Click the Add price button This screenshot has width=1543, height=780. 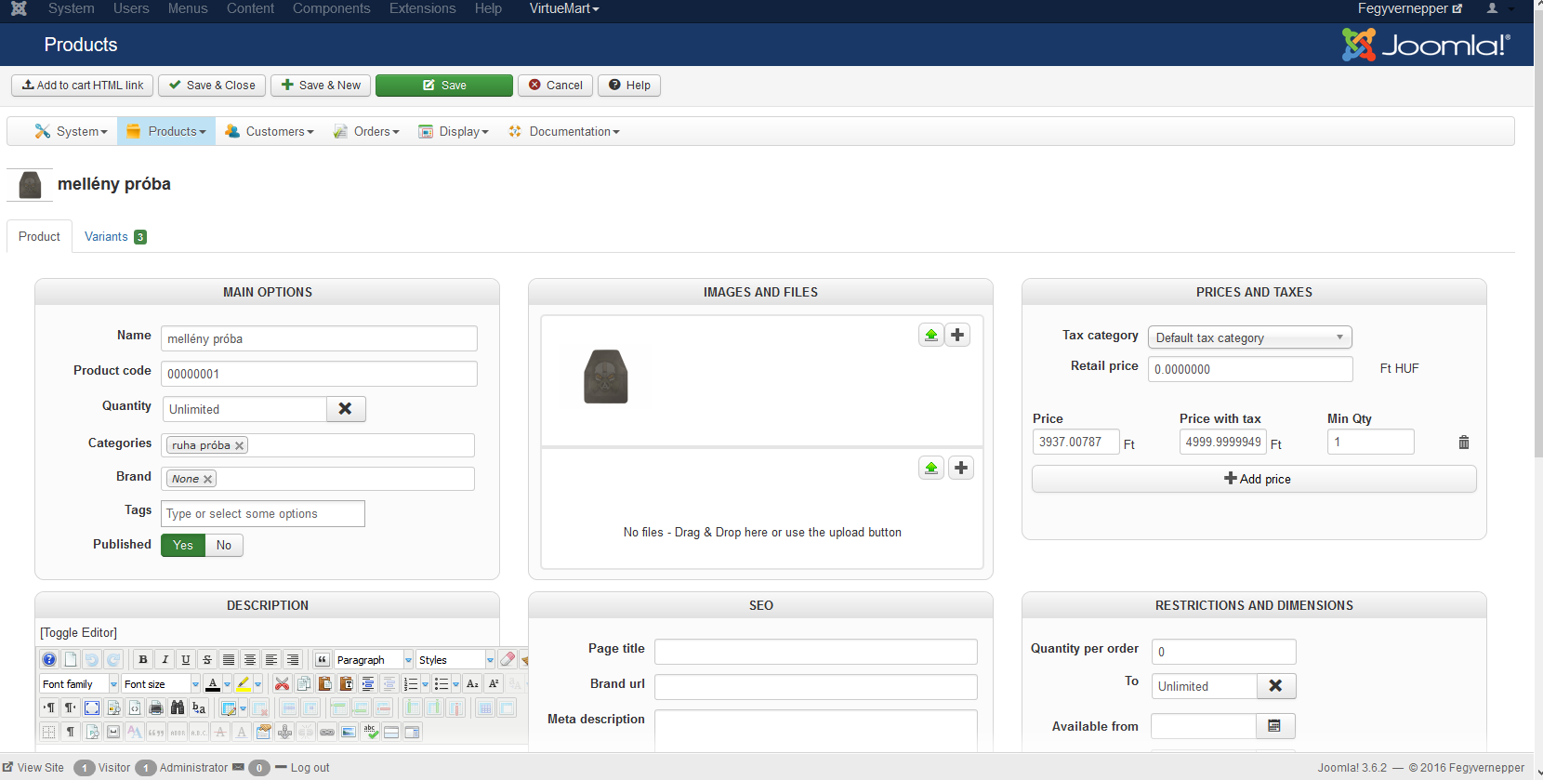(x=1254, y=479)
